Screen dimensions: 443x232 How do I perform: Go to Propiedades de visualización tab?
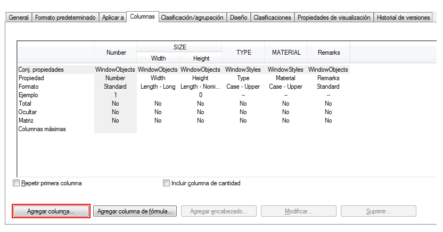pos(334,18)
